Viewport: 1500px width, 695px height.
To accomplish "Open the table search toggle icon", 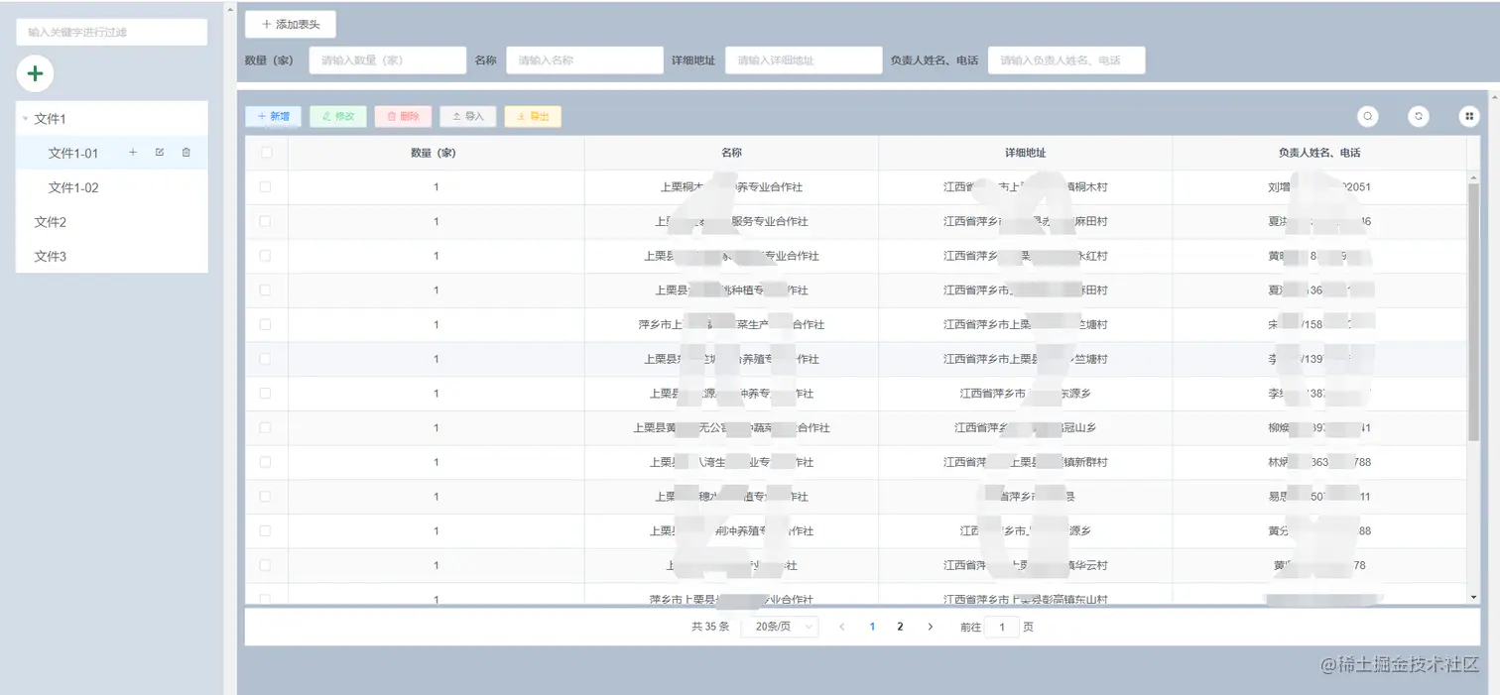I will click(1368, 116).
